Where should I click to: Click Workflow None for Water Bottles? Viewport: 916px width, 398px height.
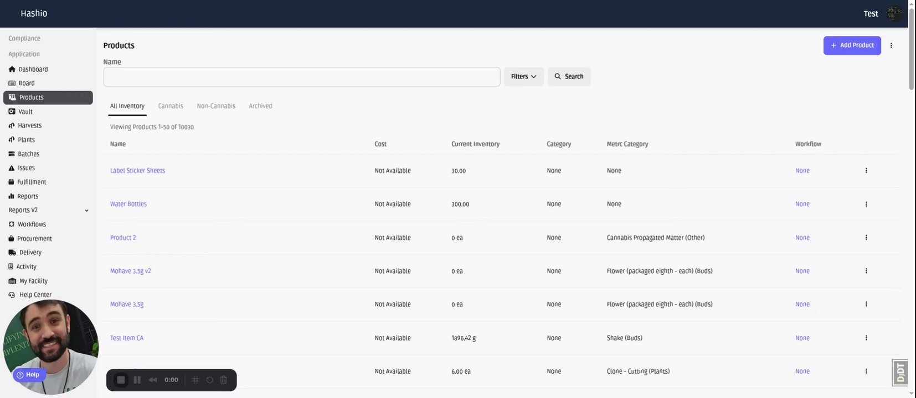pyautogui.click(x=802, y=204)
